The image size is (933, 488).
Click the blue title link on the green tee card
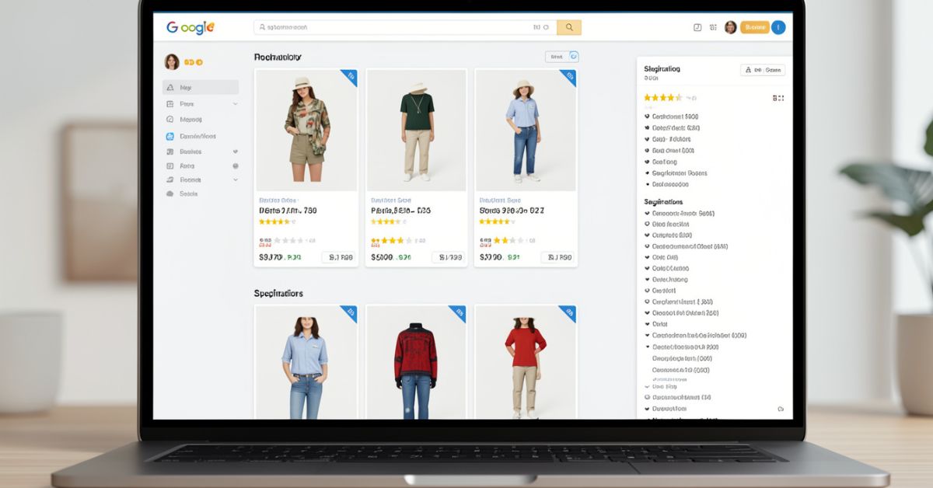(390, 200)
